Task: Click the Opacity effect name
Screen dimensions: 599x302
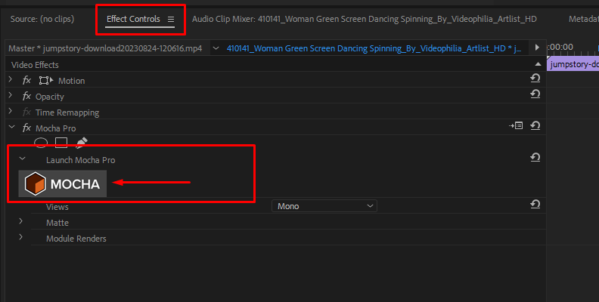Action: pyautogui.click(x=50, y=97)
